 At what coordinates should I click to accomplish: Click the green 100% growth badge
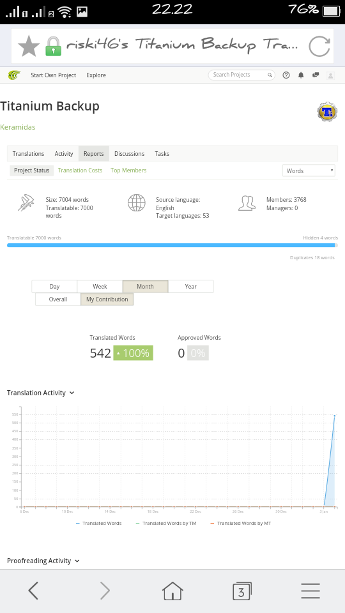pyautogui.click(x=134, y=353)
